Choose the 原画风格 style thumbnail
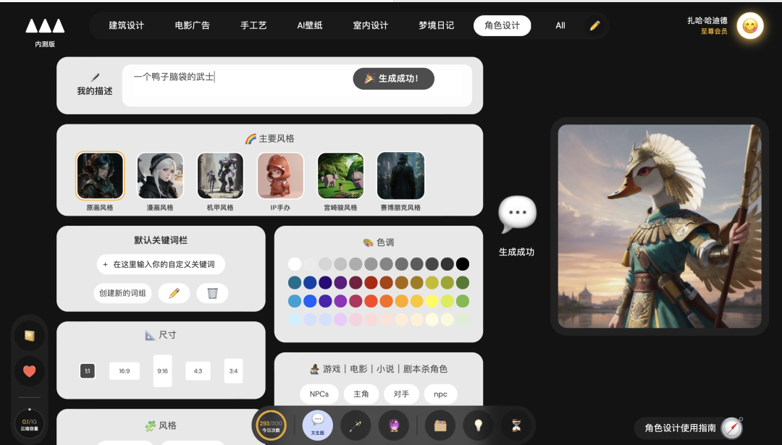 pyautogui.click(x=100, y=176)
